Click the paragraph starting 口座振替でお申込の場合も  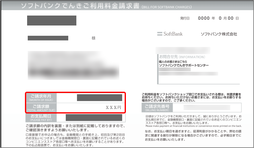[x=75, y=140]
